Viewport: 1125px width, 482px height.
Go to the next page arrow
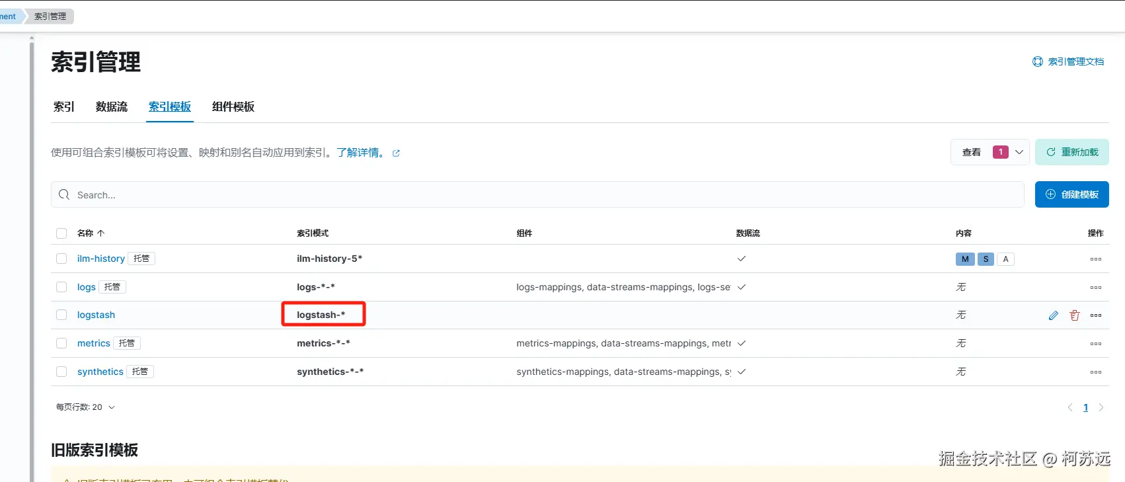1101,407
